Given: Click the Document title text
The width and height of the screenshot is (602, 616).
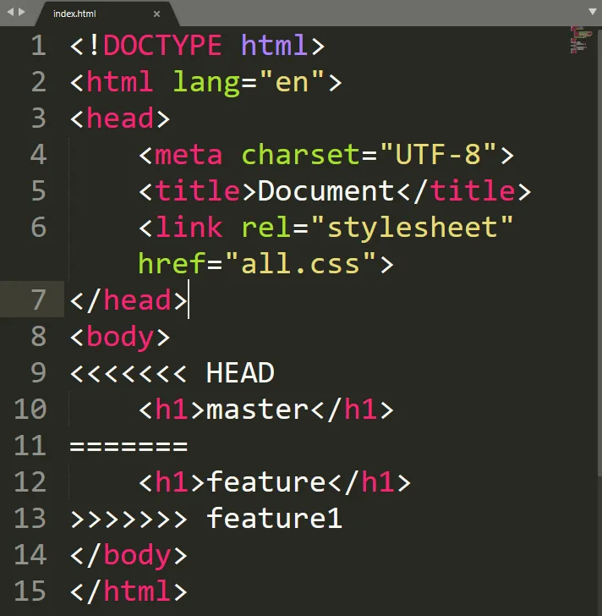Looking at the screenshot, I should point(326,191).
